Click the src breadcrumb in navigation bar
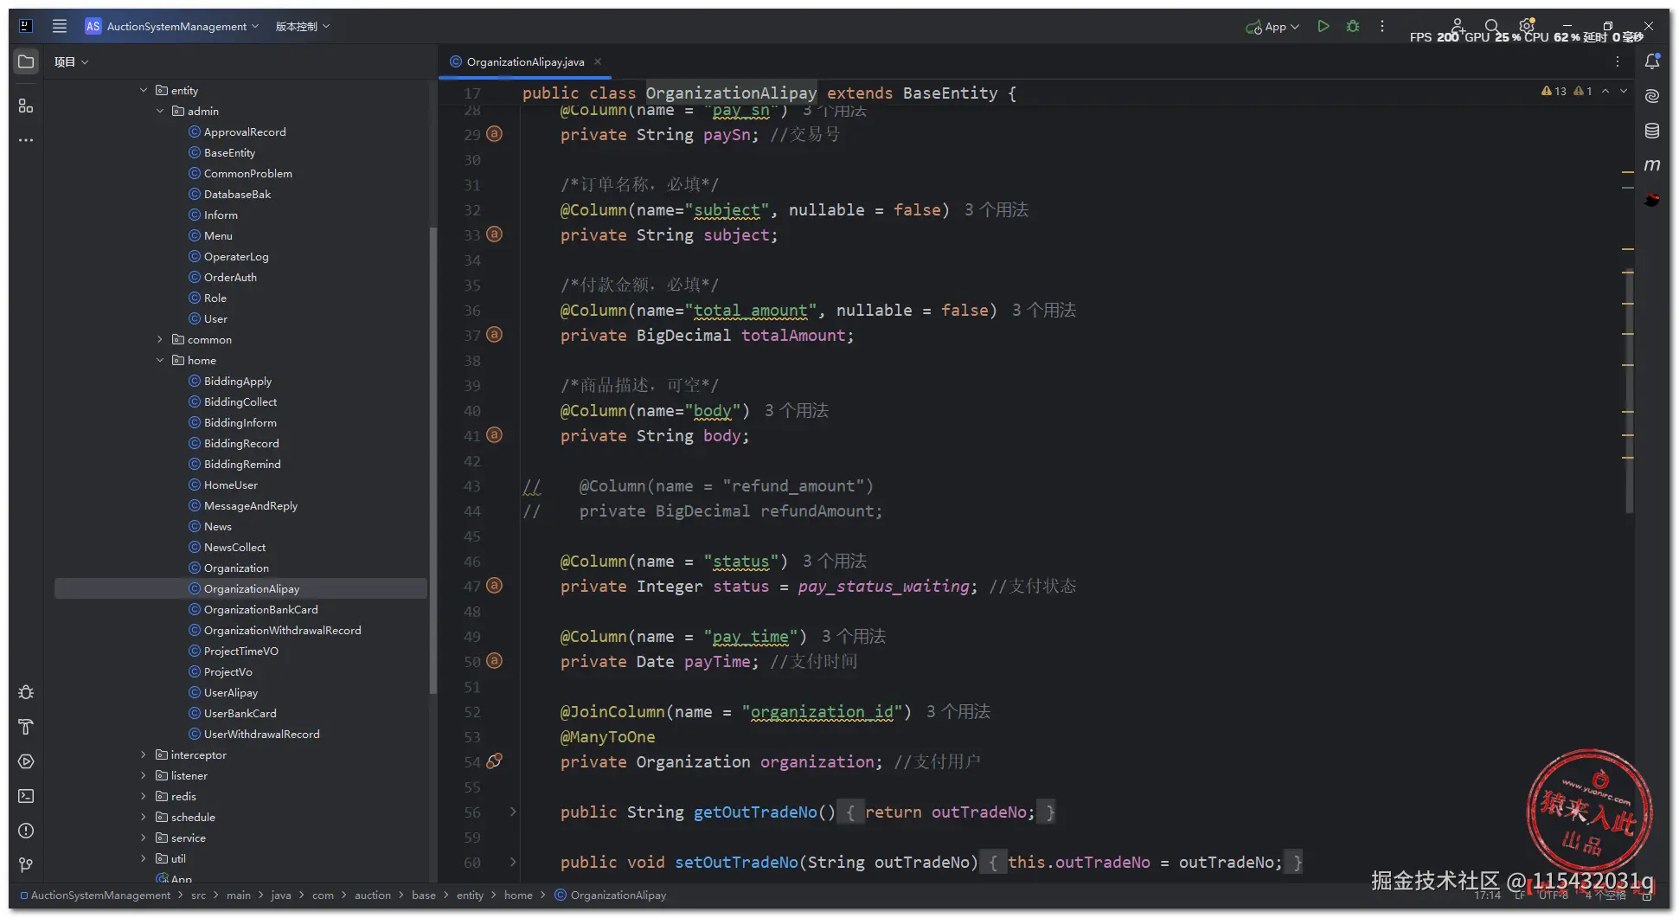This screenshot has width=1679, height=918. 198,895
